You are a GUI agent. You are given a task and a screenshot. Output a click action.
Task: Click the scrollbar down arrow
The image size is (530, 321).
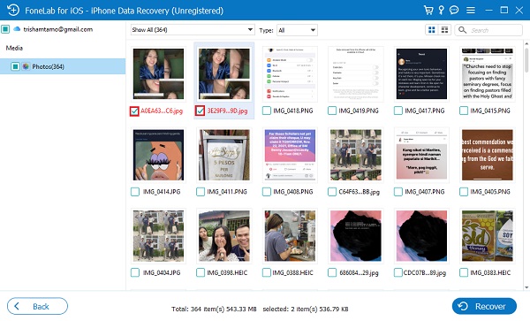point(526,287)
